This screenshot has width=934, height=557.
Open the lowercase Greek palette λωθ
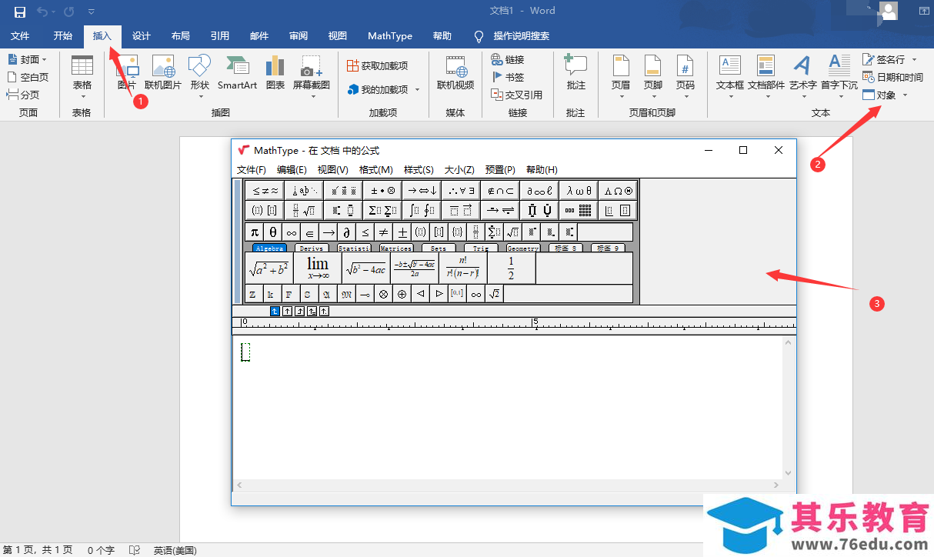point(579,190)
